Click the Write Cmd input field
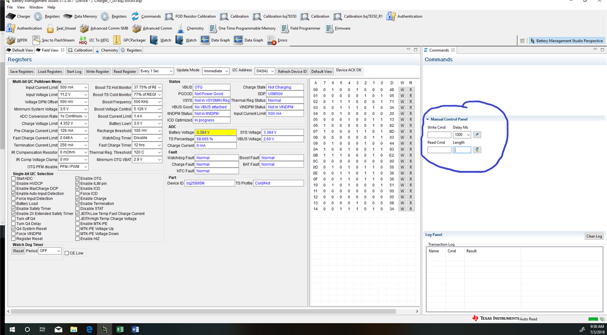Viewport: 607px width, 335px height. tap(439, 135)
